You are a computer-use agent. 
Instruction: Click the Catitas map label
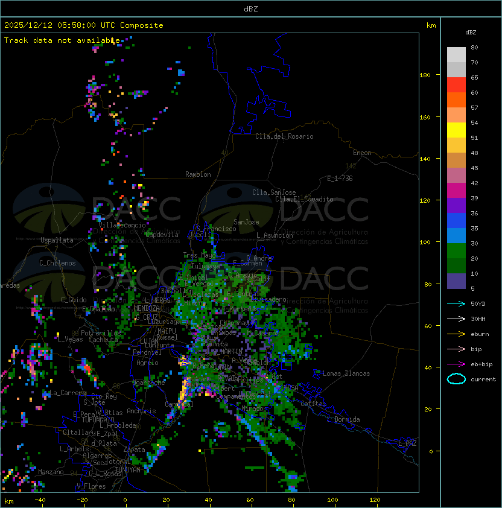313,404
